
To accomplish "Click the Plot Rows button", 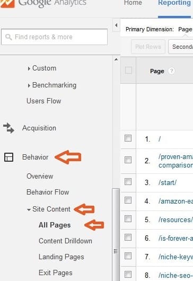I will pos(148,47).
